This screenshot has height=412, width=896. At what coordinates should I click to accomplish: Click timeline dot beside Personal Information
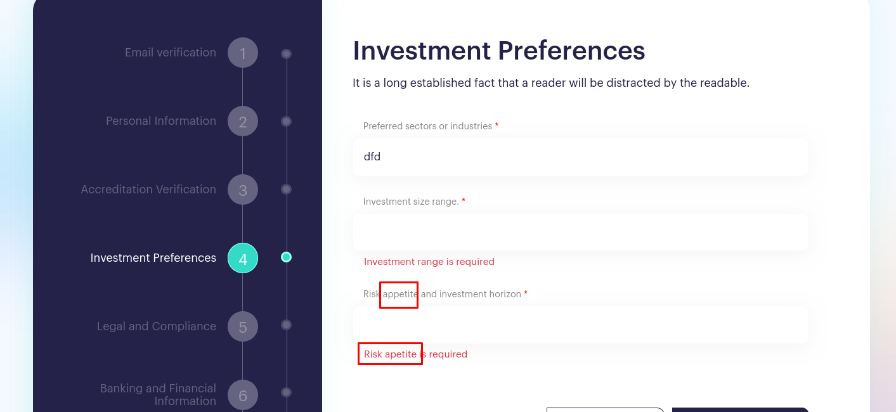tap(287, 121)
